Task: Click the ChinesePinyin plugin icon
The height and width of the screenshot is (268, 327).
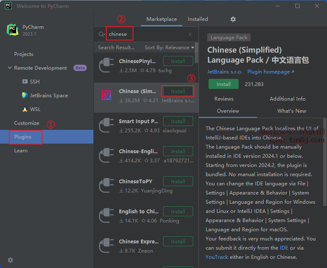Action: 107,66
